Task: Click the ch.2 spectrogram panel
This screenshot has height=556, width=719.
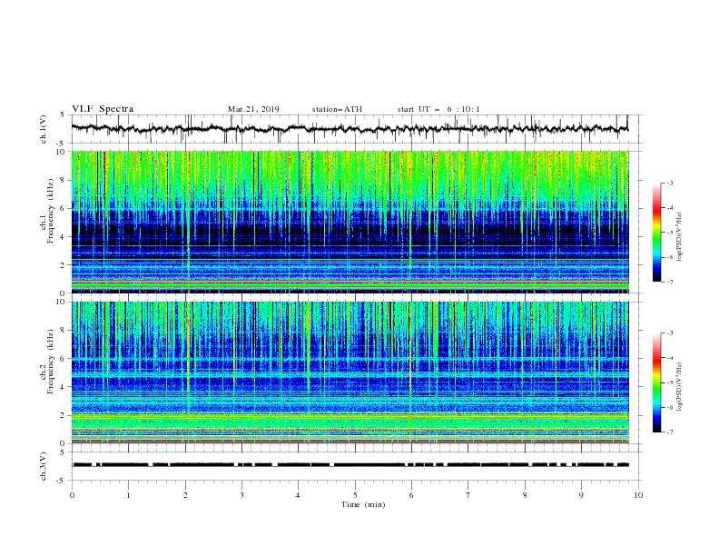Action: [x=350, y=372]
